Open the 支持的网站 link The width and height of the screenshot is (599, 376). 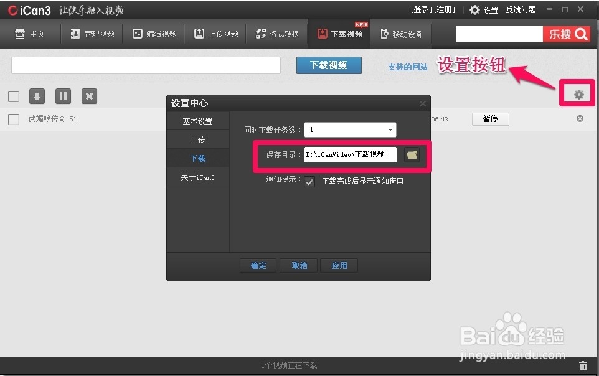coord(408,67)
